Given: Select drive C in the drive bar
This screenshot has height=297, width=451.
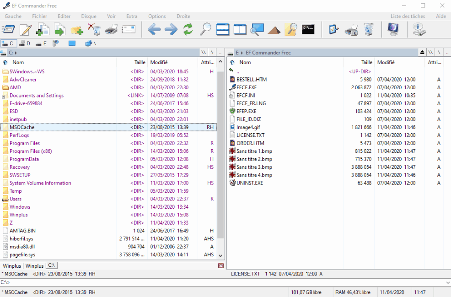Looking at the screenshot, I should pos(8,43).
